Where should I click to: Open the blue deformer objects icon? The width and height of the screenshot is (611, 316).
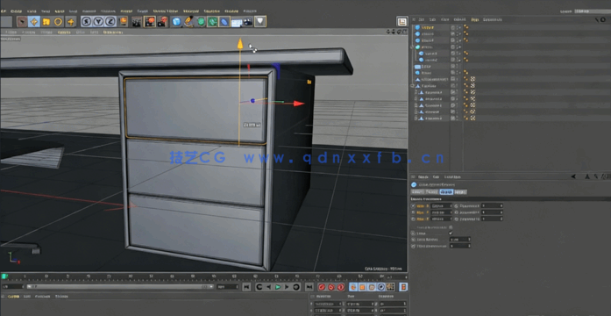224,22
